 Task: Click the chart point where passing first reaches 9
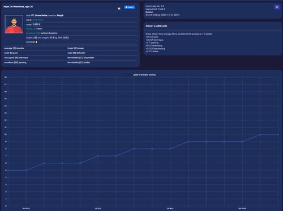pos(188,142)
